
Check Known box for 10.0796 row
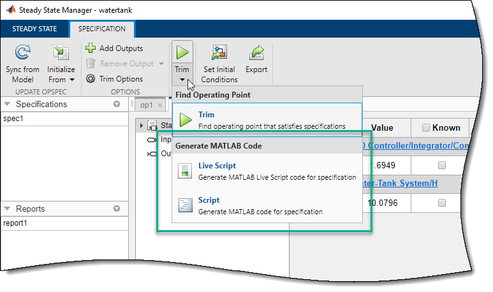click(x=441, y=203)
